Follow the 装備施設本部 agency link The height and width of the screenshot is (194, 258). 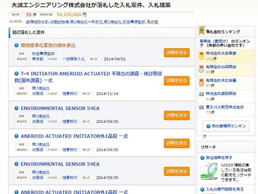point(37,22)
